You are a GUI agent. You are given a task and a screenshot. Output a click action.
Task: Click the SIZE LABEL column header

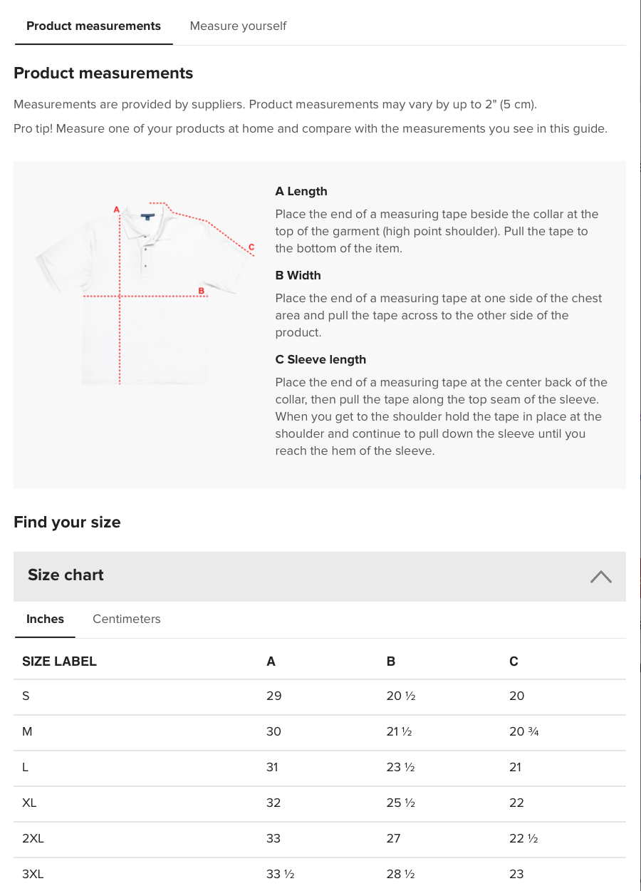[59, 661]
